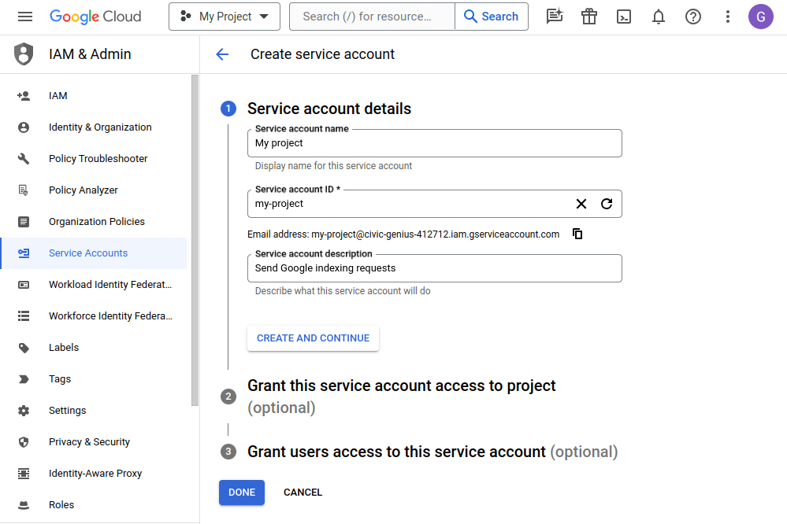This screenshot has width=787, height=524.
Task: Click the IAM & Admin shield icon
Action: [x=24, y=54]
